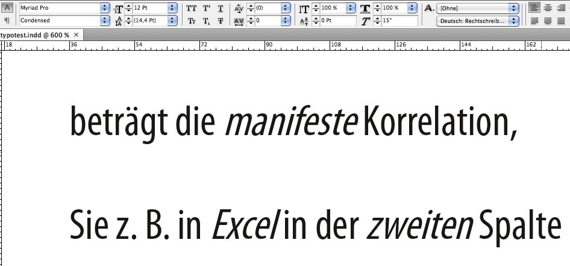Click the word 'Spalte' in the document
This screenshot has height=266, width=570.
[x=521, y=227]
